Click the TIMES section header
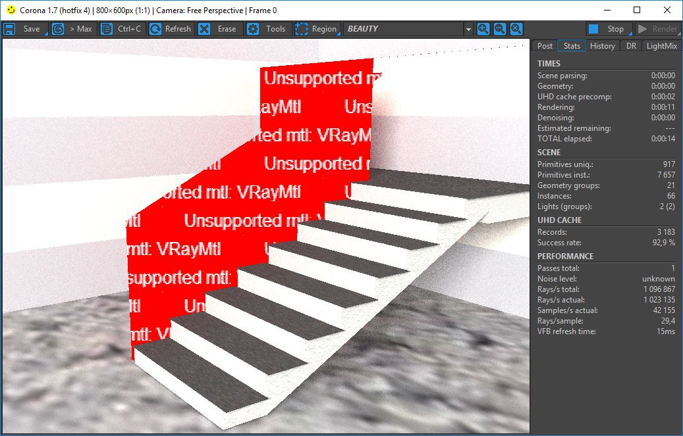683x436 pixels. (549, 64)
